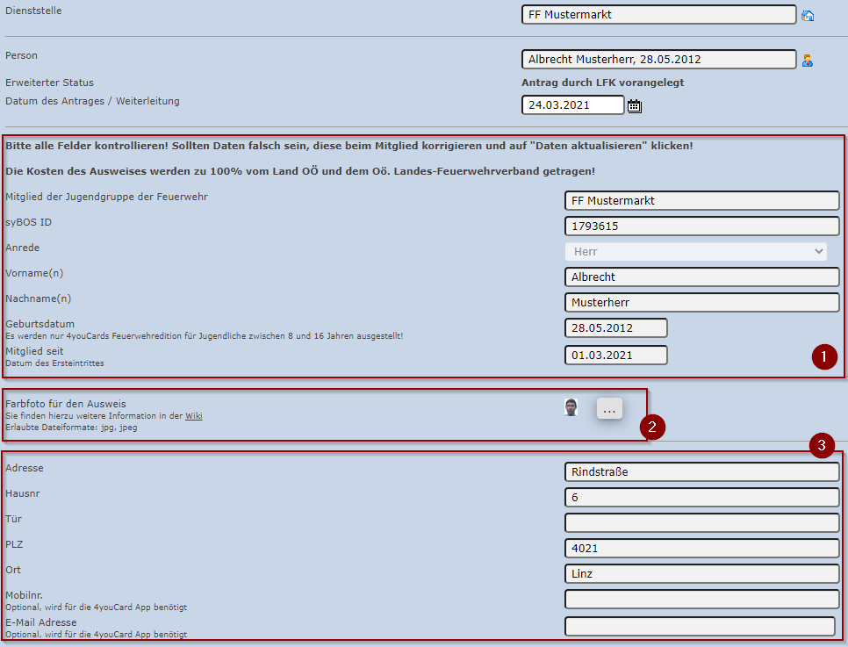Open the calendar date picker icon

tap(635, 106)
